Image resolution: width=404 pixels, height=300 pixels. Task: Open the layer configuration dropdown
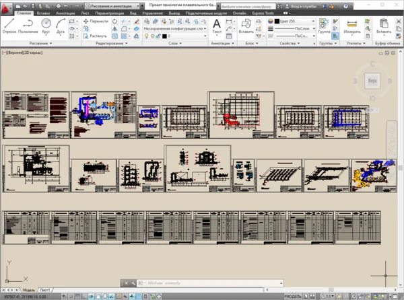[175, 28]
